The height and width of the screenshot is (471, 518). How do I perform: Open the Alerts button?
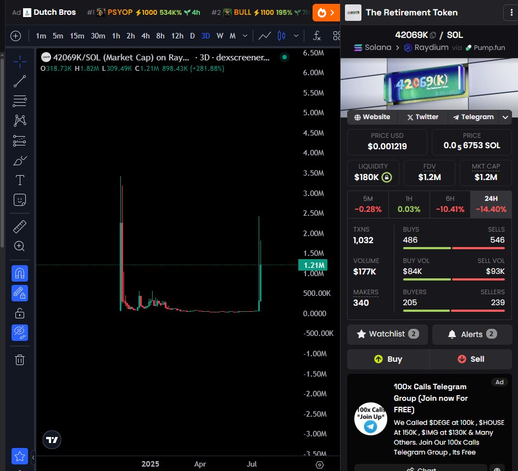click(x=472, y=334)
